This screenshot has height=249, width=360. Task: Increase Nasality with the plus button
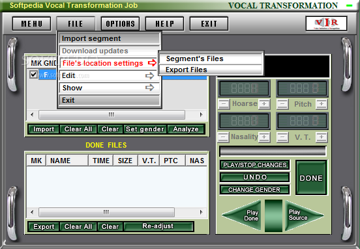click(264, 137)
